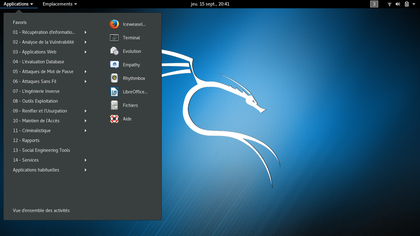Expand the 01 - Récupération d'information submenu arrow
Viewport: 420px width, 236px height.
tap(85, 32)
